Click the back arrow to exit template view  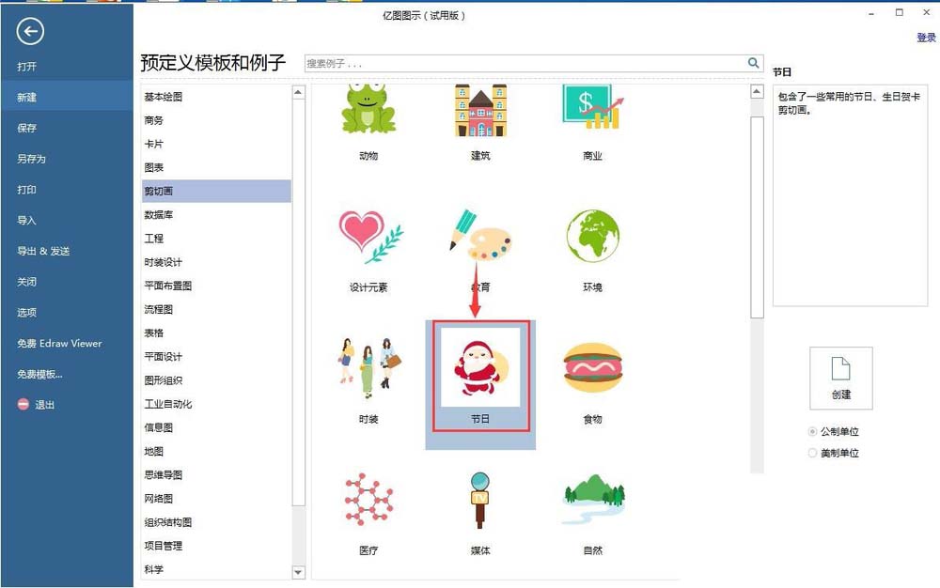pos(29,31)
